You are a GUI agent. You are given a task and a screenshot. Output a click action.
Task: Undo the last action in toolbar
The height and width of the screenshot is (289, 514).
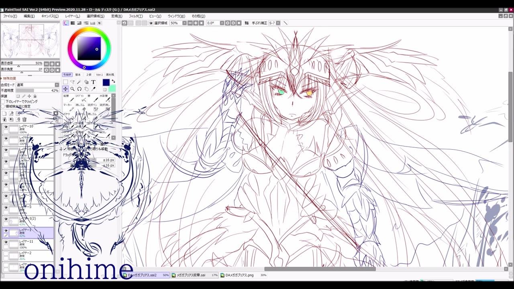[124, 23]
